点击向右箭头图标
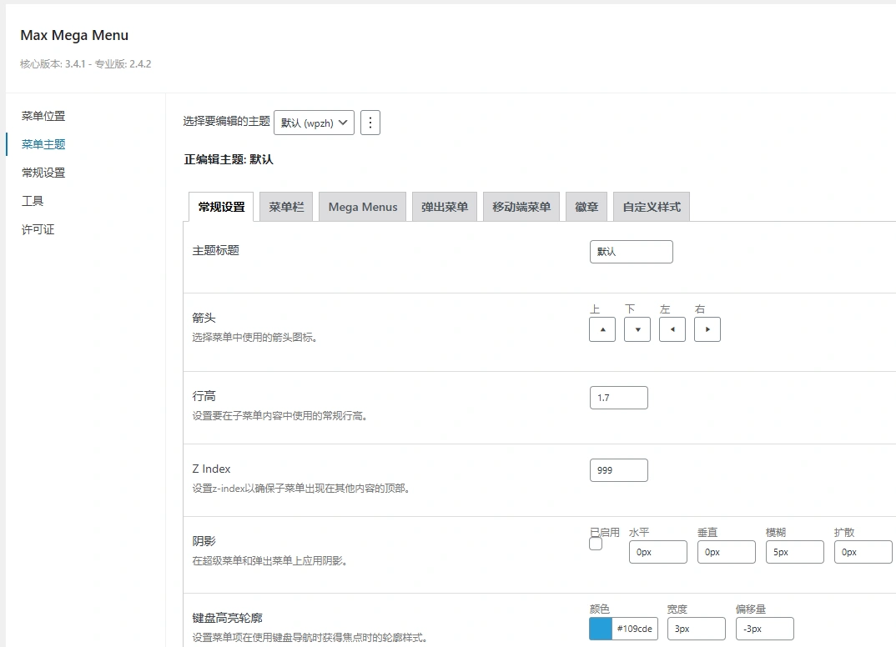Viewport: 896px width, 647px height. click(x=707, y=329)
